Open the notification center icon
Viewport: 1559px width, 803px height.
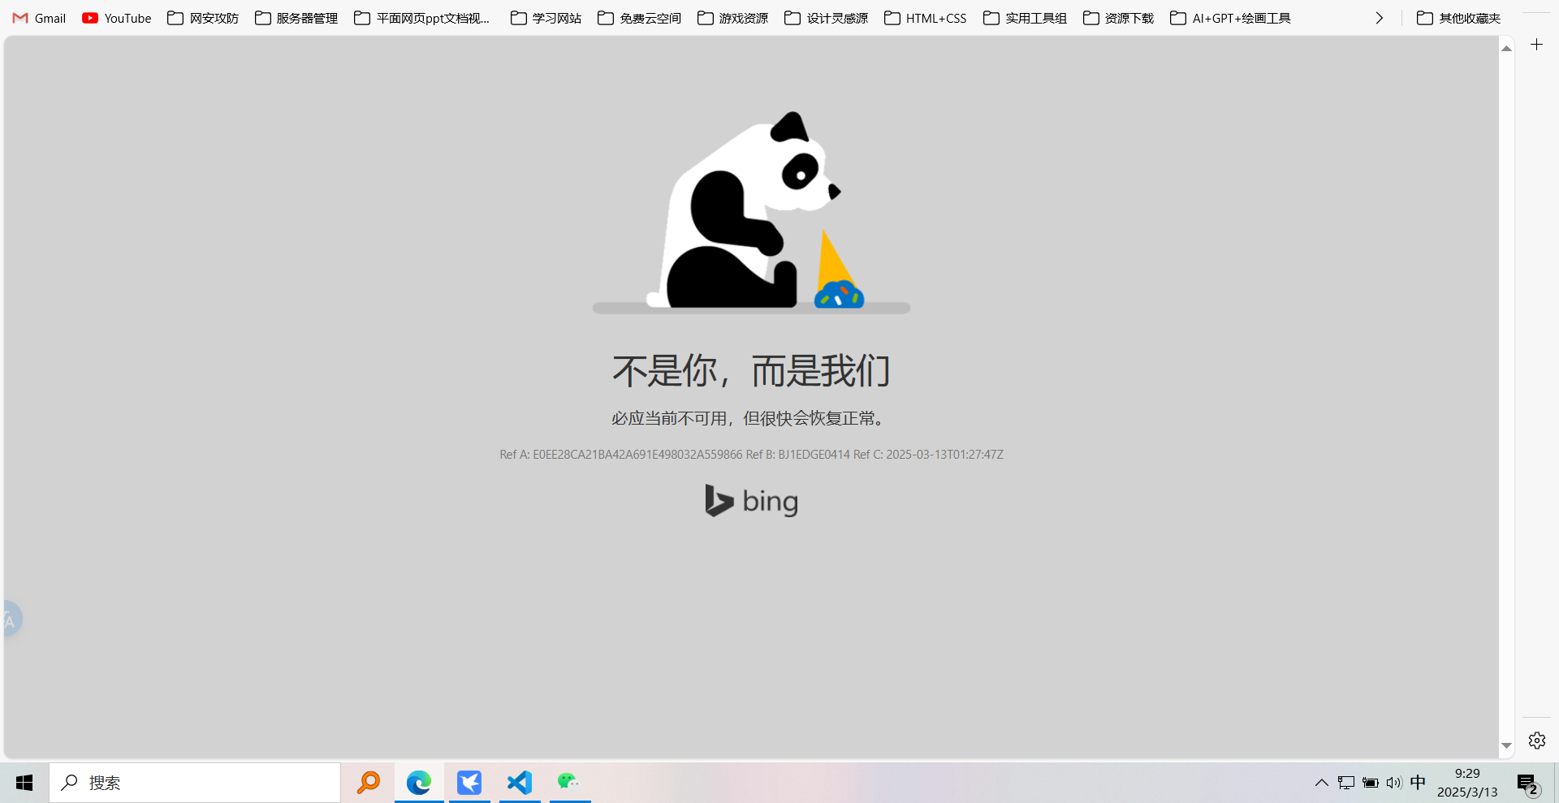tap(1528, 784)
